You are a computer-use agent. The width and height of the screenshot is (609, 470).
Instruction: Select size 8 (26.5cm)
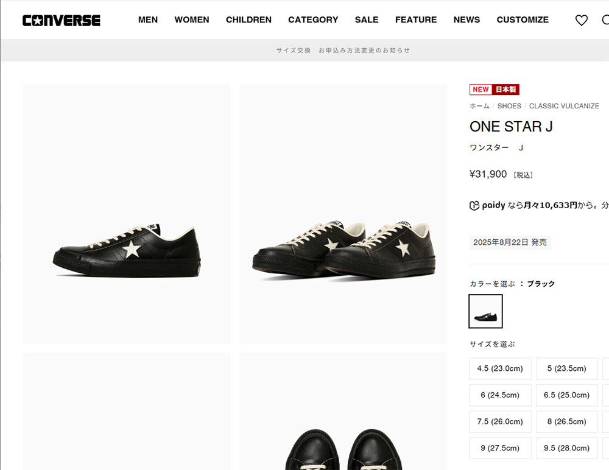pos(567,421)
